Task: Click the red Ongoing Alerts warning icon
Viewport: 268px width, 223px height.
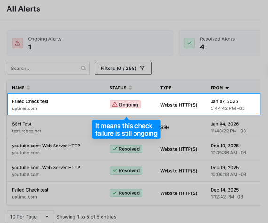Action: 17,43
